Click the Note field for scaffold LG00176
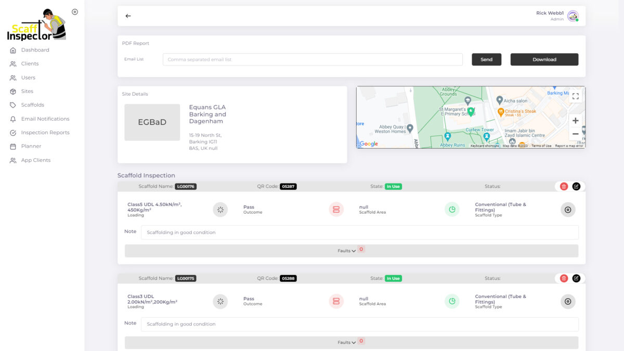 tap(359, 232)
